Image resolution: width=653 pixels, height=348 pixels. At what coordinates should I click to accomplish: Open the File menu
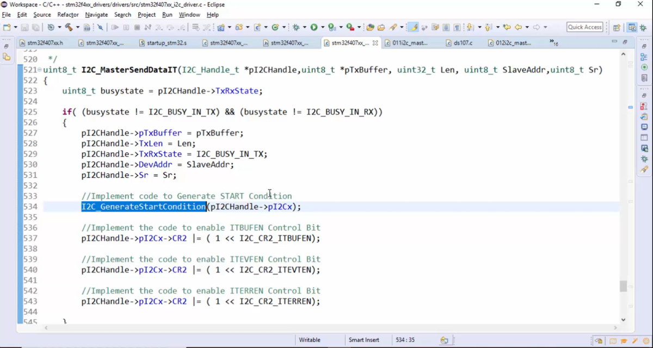(7, 15)
